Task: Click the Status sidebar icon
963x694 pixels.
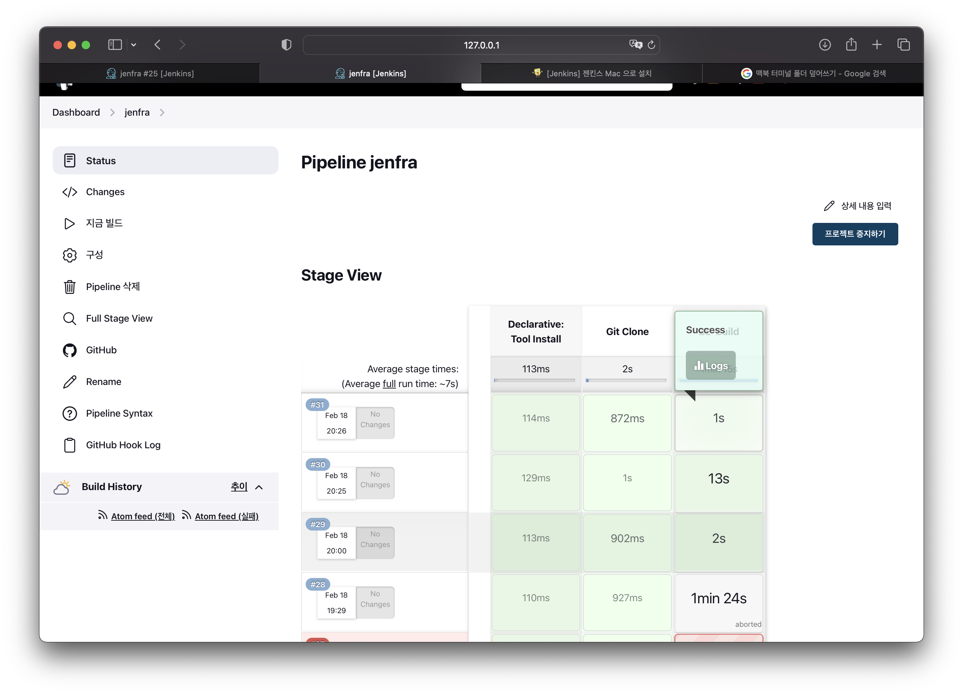Action: click(x=70, y=160)
